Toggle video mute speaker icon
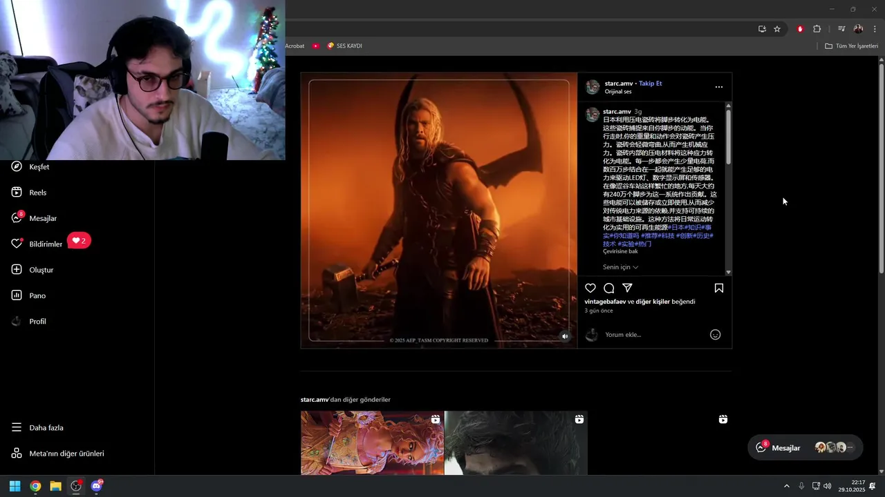 tap(565, 337)
